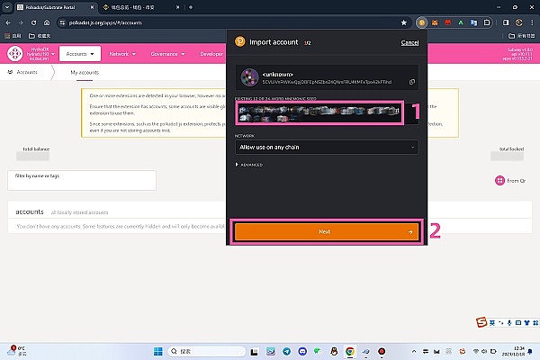
Task: Open the Accounts dropdown menu
Action: (x=82, y=53)
